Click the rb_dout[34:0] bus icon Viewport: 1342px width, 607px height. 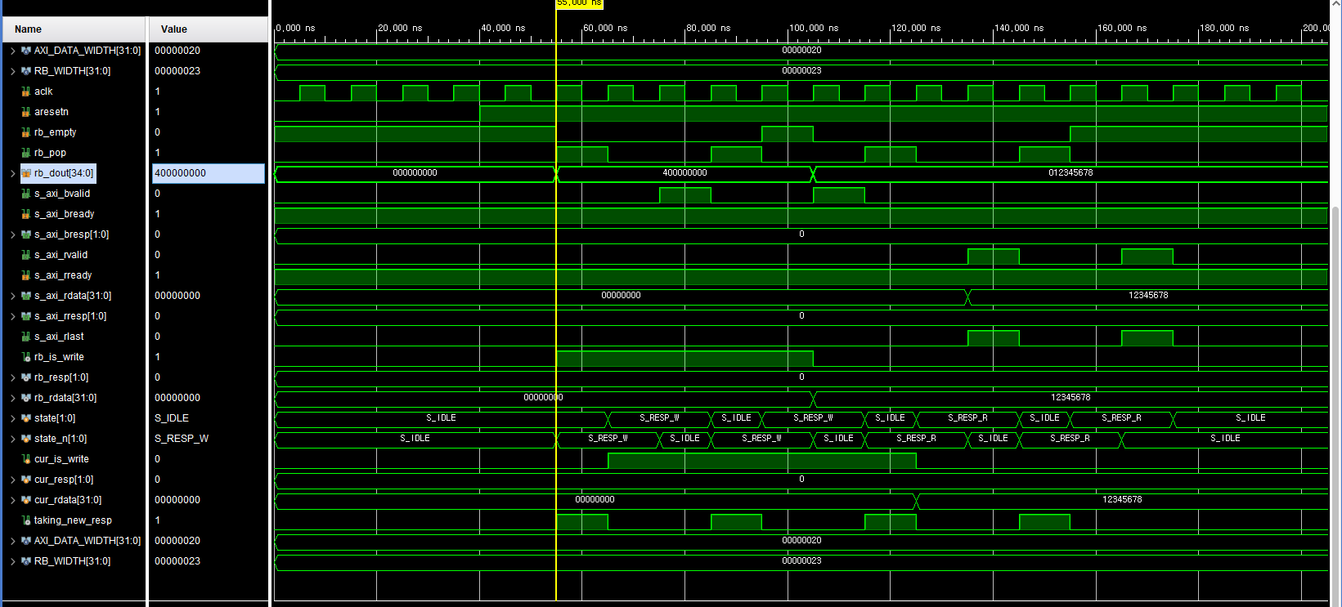pyautogui.click(x=26, y=173)
